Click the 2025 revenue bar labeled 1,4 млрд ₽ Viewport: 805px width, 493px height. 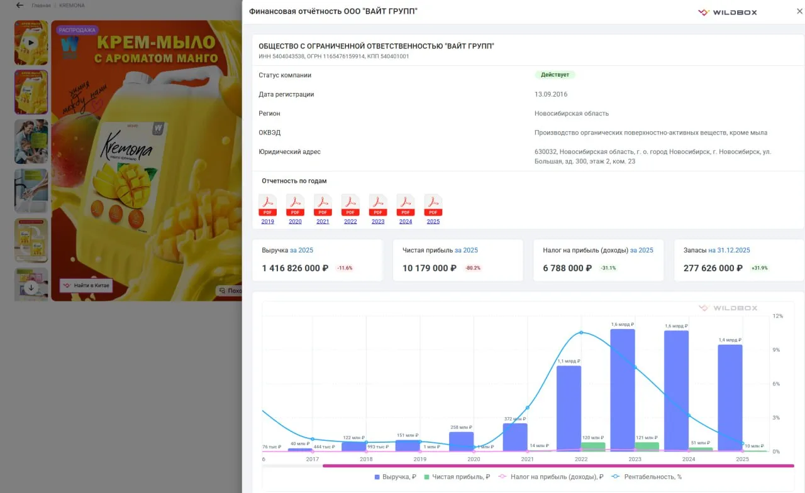pyautogui.click(x=730, y=398)
